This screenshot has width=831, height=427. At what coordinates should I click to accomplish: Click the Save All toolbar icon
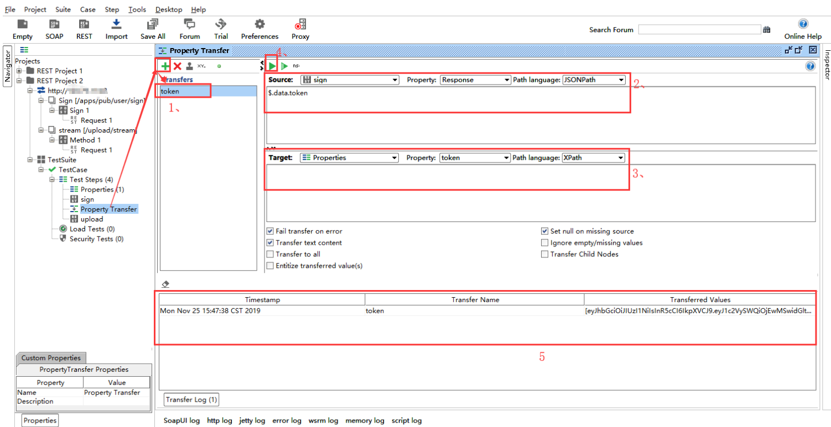tap(153, 24)
